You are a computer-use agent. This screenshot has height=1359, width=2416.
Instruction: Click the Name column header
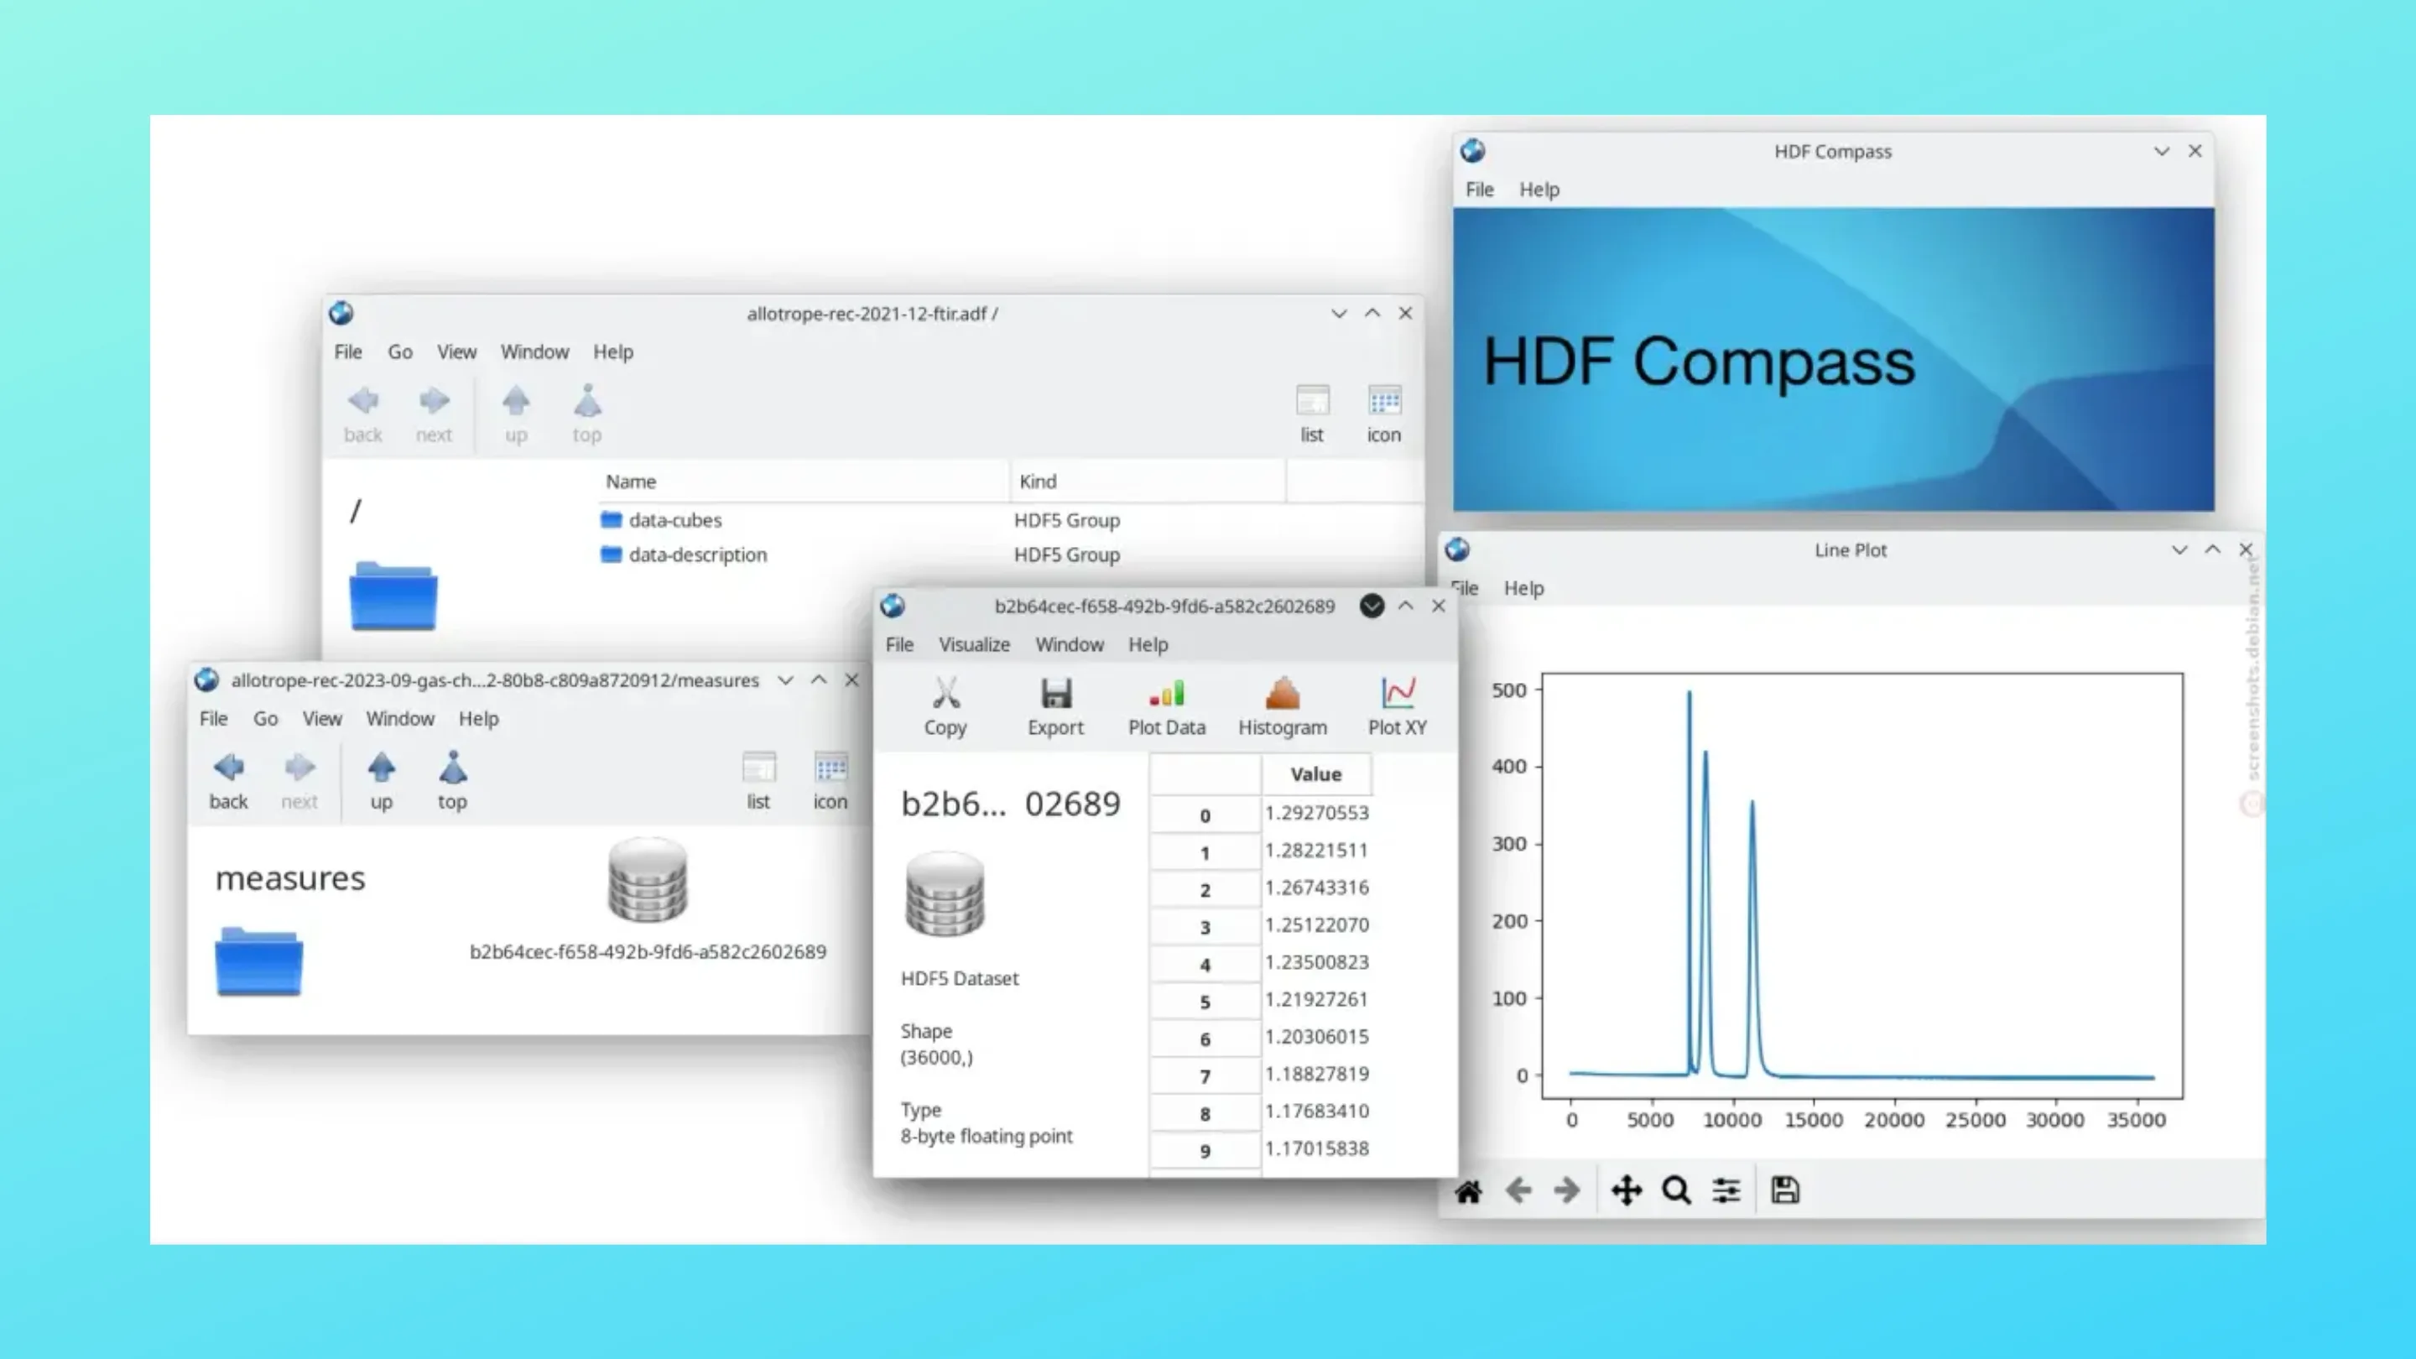pyautogui.click(x=804, y=482)
